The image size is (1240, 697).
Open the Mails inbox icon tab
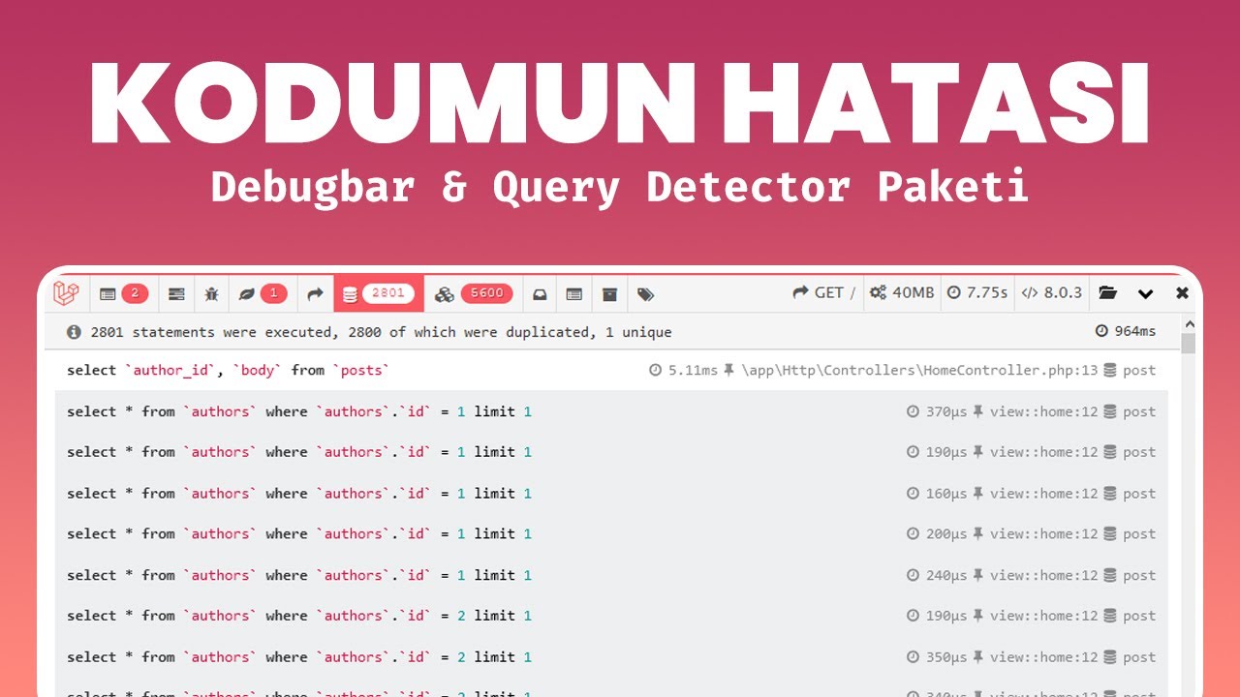click(x=540, y=293)
